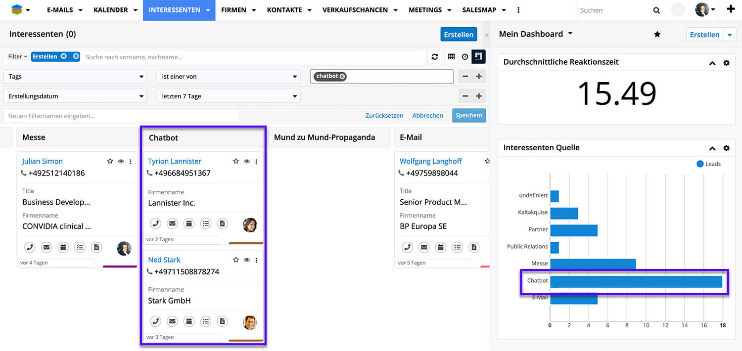This screenshot has height=351, width=742.
Task: Open the Verkaufschancen menu
Action: coord(360,10)
